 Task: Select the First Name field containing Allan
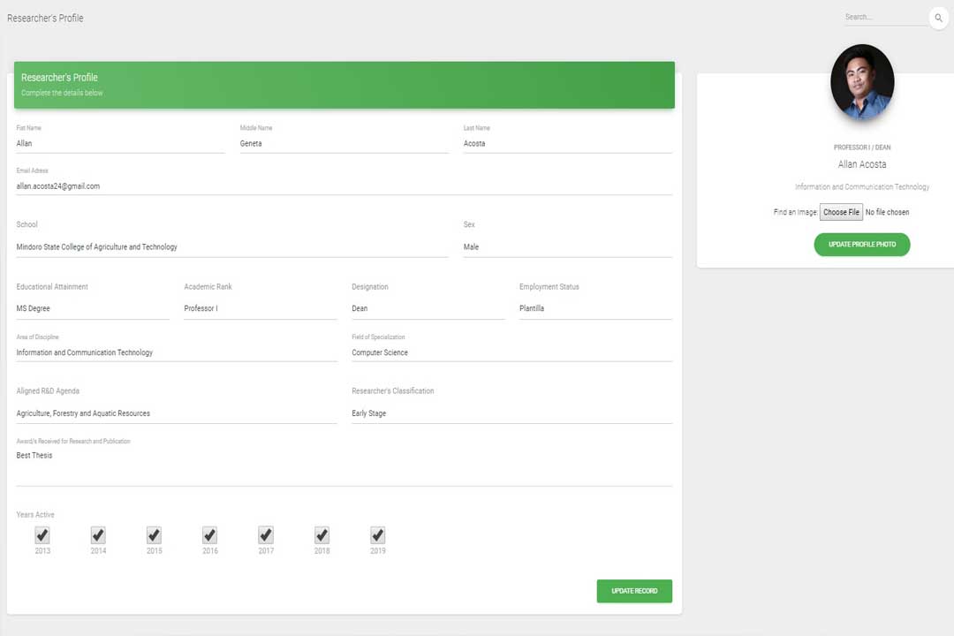[120, 143]
